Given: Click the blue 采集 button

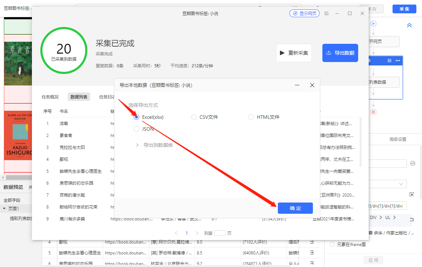Looking at the screenshot, I should click(404, 9).
